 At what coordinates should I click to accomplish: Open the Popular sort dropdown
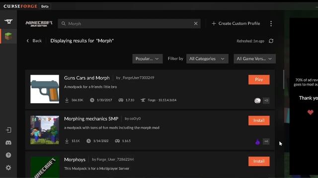click(x=148, y=59)
